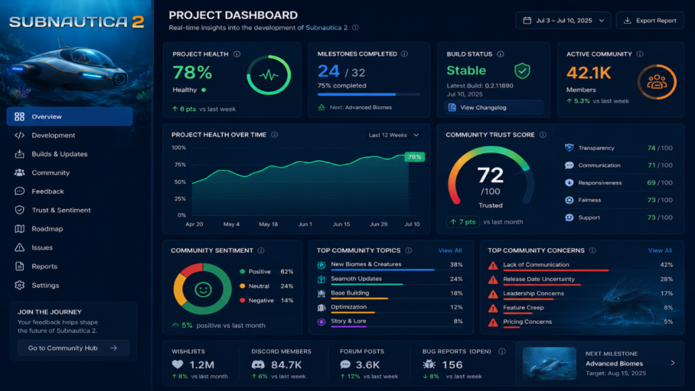Screen dimensions: 695x391
Task: Click info icon beside Project Health Over Time
Action: coord(275,135)
